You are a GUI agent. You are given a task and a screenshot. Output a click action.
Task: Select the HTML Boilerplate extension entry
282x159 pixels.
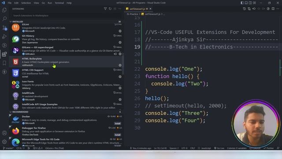(x=66, y=62)
